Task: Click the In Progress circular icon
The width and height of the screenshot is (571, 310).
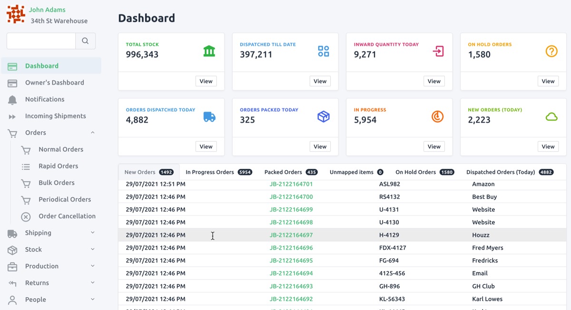Action: [x=437, y=116]
